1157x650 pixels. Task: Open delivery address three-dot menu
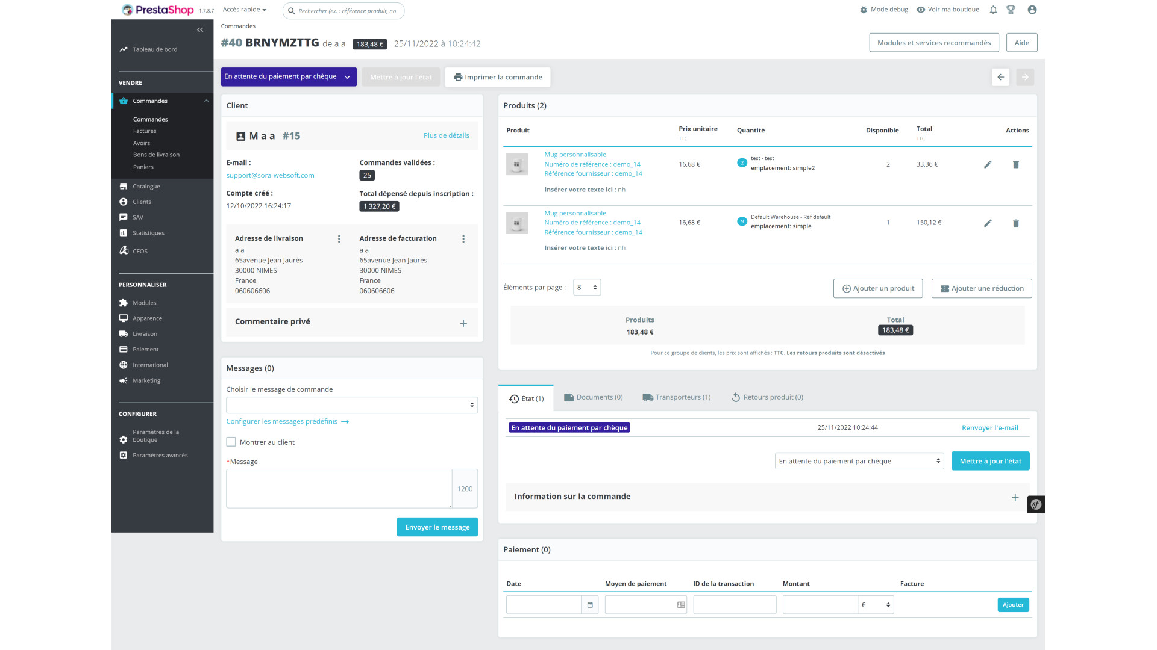pos(339,239)
